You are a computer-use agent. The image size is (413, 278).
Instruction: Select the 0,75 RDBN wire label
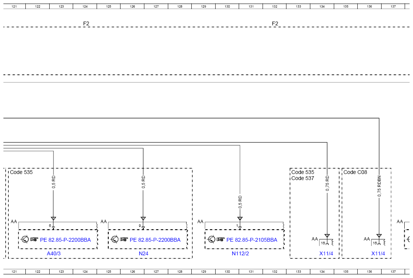click(379, 186)
